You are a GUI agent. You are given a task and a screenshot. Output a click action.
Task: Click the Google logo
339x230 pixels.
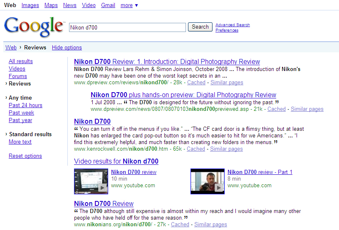point(34,27)
